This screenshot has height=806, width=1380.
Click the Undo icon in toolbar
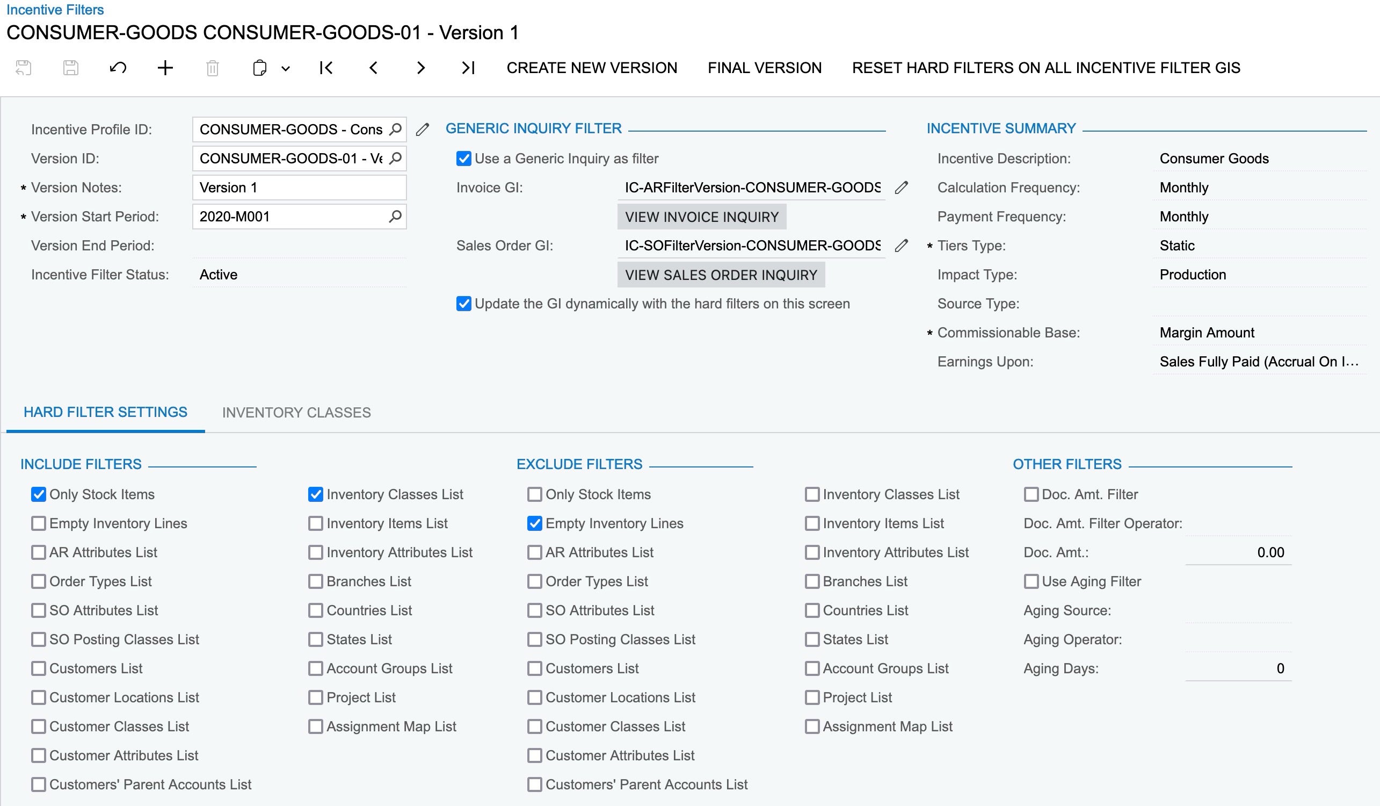tap(117, 67)
